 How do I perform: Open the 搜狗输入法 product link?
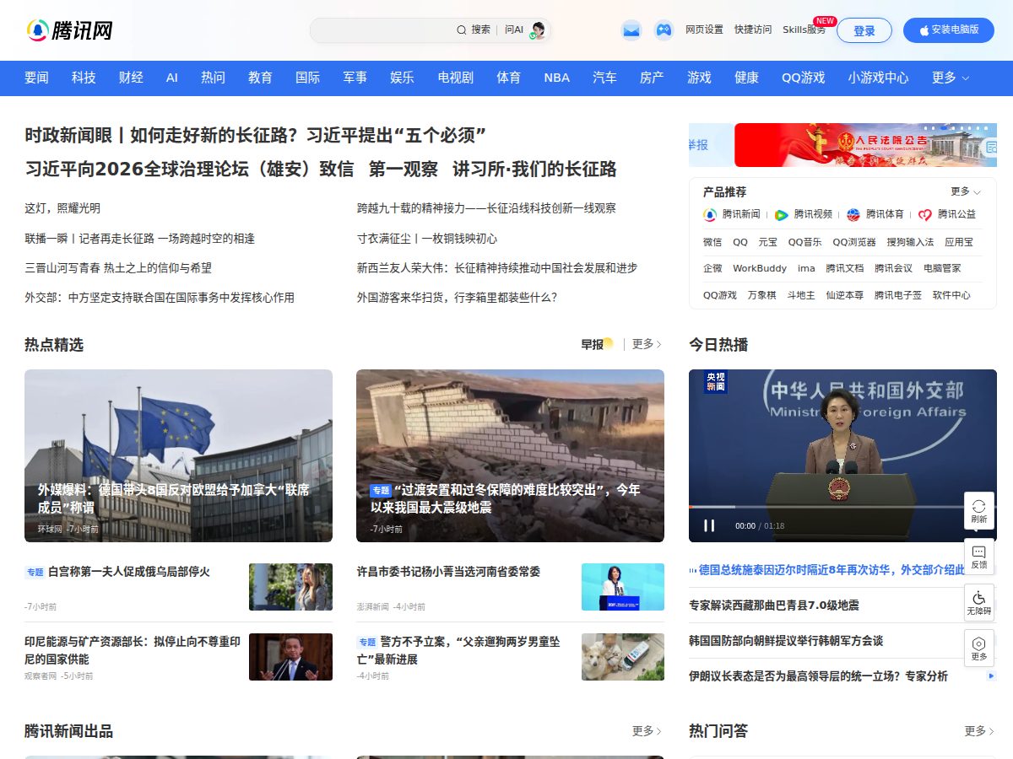(910, 242)
